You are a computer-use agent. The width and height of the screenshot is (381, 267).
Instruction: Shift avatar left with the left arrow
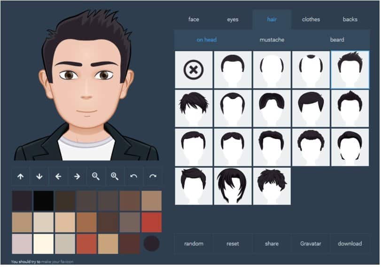pos(58,177)
